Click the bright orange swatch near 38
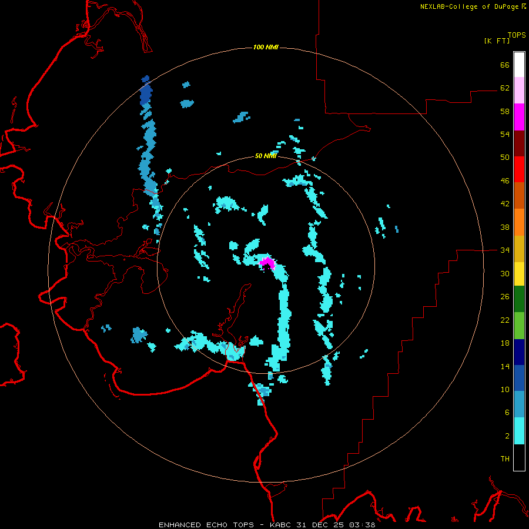 [519, 222]
